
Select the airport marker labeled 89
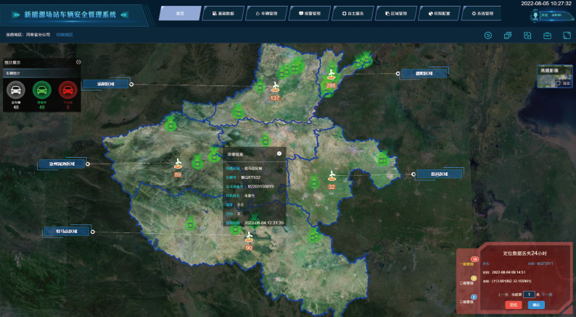[x=178, y=165]
